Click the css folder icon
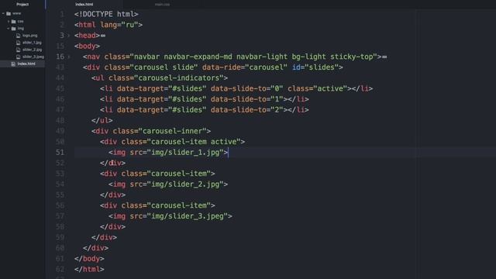Viewport: 496px width, 279px height. coord(14,22)
